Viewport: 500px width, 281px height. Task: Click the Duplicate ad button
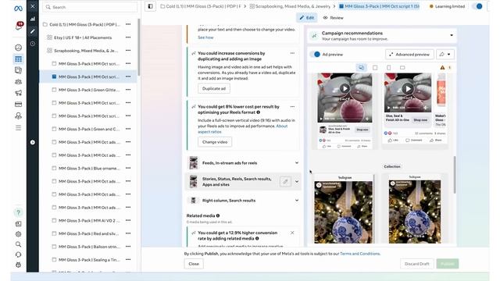coord(214,88)
